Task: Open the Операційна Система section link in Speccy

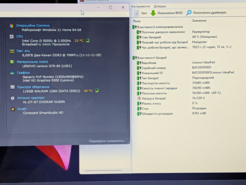Action: tap(33, 25)
